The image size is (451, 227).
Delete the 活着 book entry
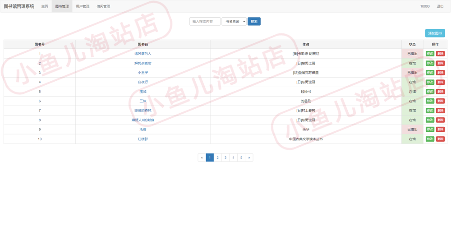click(x=440, y=130)
